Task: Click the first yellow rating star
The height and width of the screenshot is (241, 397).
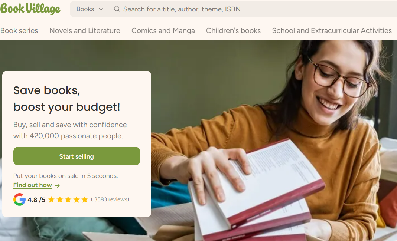Action: click(x=51, y=199)
